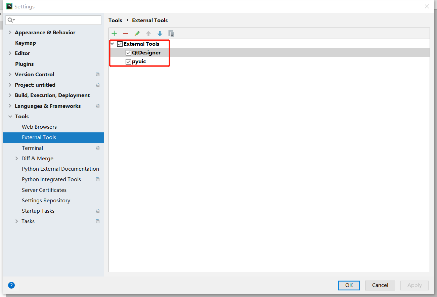The image size is (437, 297).
Task: Collapse the External Tools tree group
Action: pyautogui.click(x=112, y=44)
